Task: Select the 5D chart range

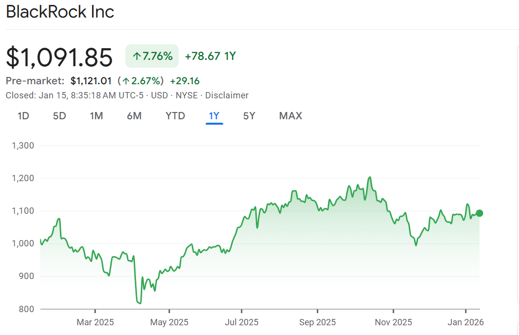Action: point(59,116)
